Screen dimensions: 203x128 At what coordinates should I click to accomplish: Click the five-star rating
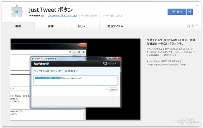tap(35, 16)
